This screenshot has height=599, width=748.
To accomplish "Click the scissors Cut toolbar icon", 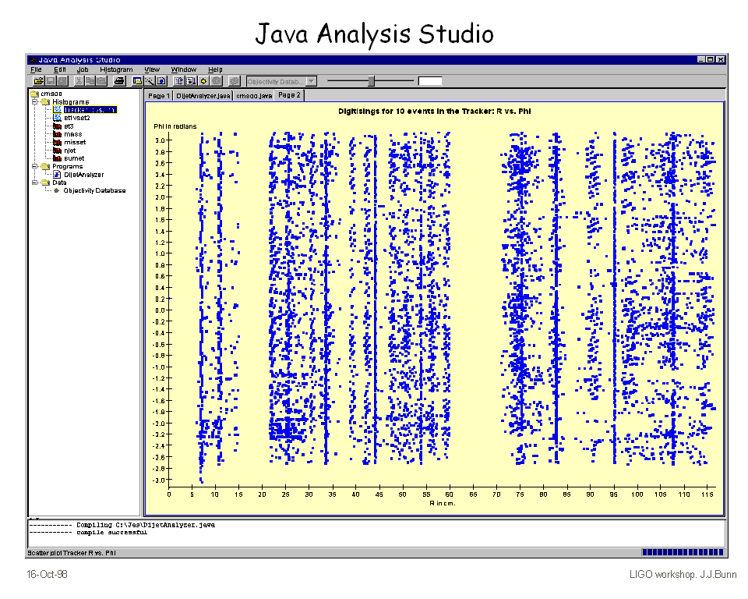I will coord(79,80).
